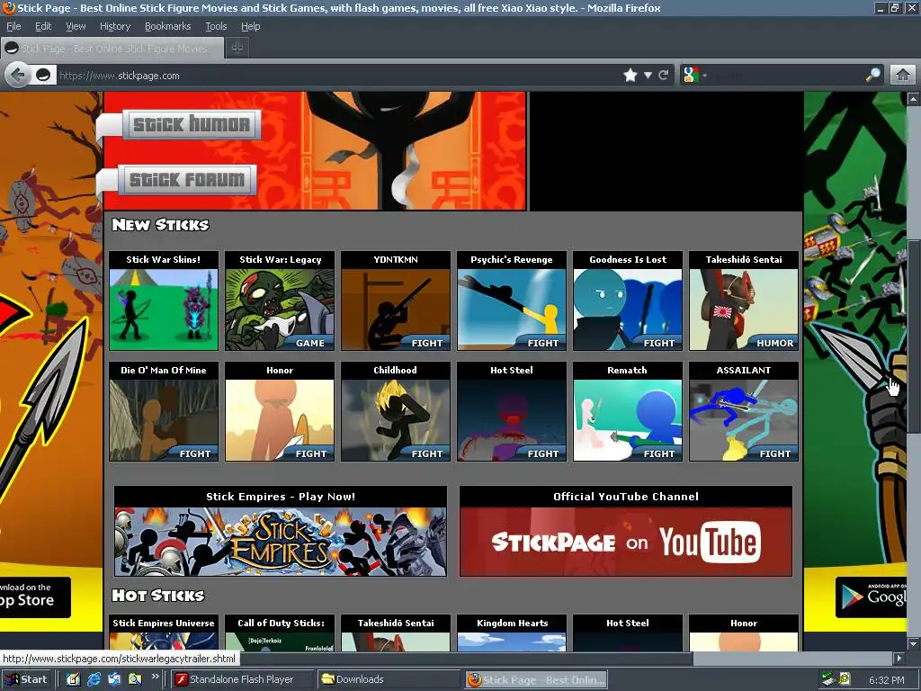Click the network system tray icon
This screenshot has width=921, height=691.
pyautogui.click(x=828, y=679)
